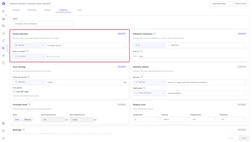Open the hamburger list icon in sidebar
This screenshot has height=142, width=252.
pos(3,63)
